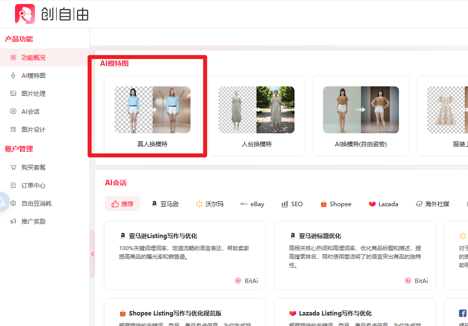Click the Walmart spark icon in the tab bar
468x326 pixels.
[x=199, y=204]
